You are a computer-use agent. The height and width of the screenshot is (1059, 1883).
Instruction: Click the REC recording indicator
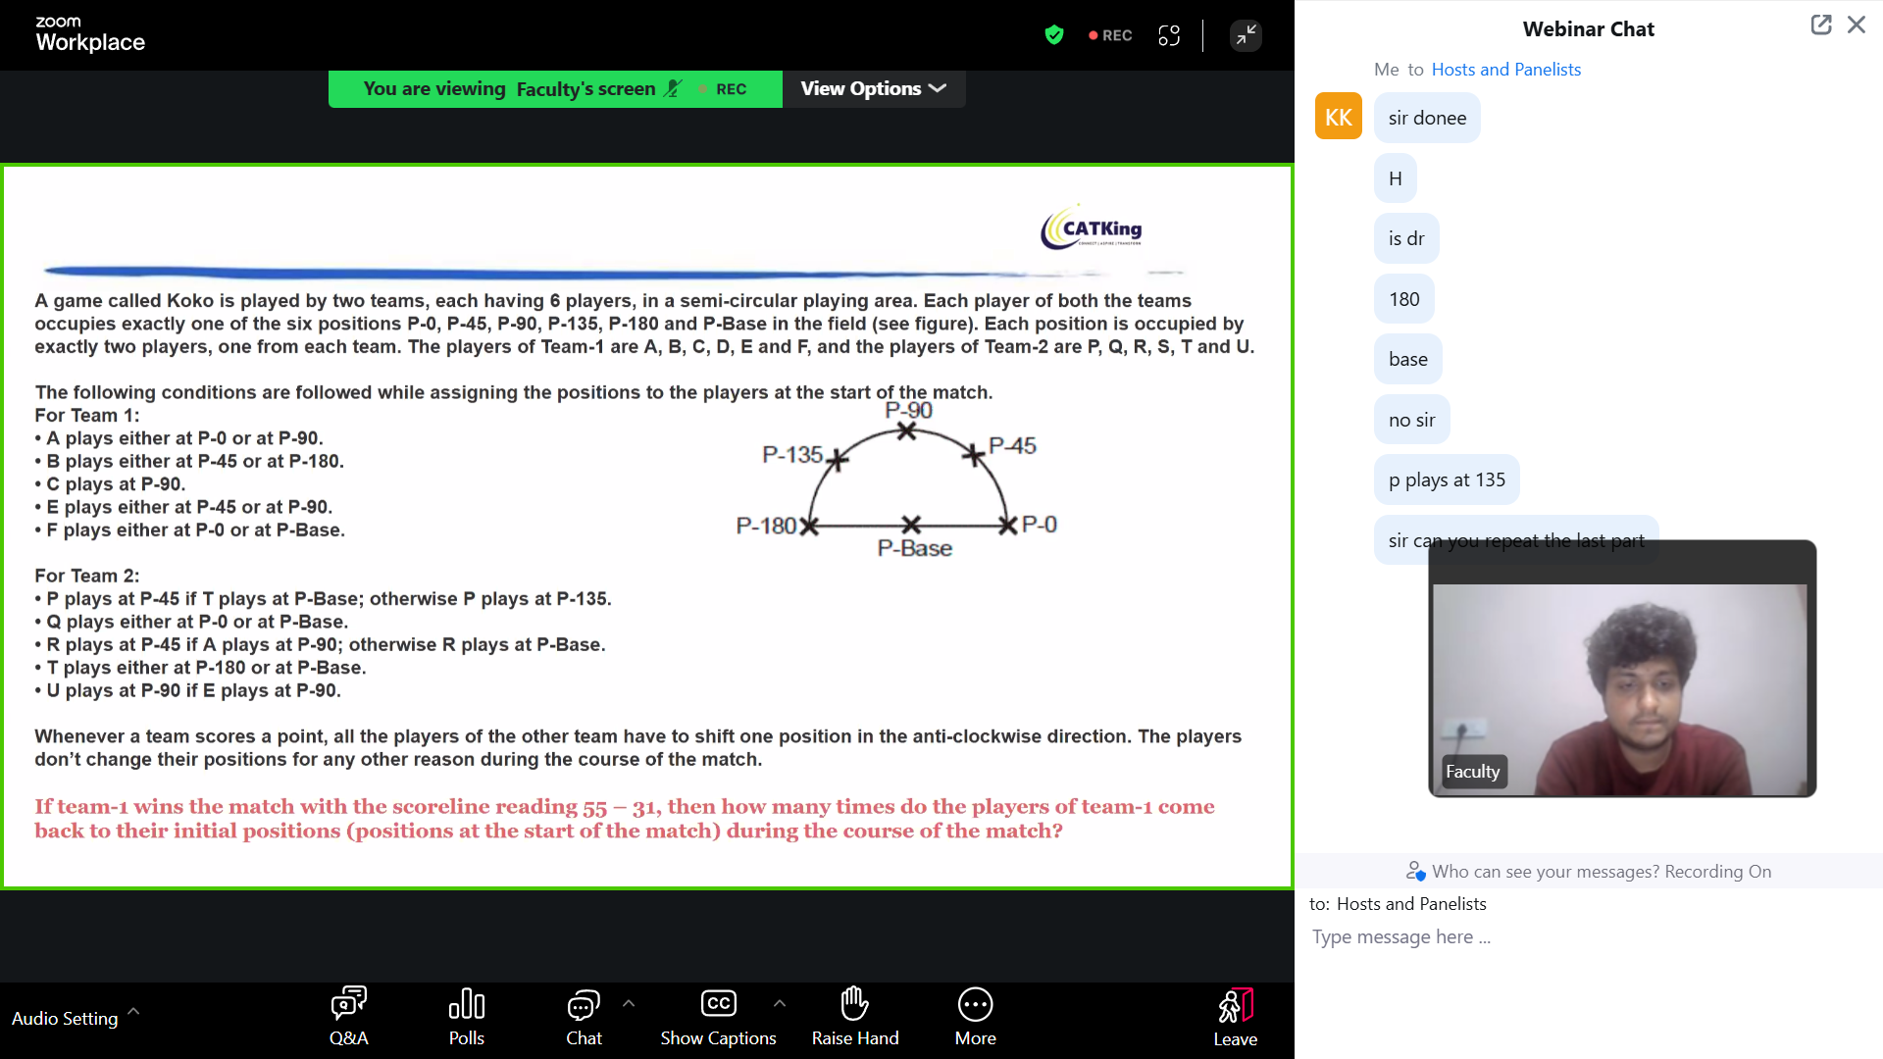(1110, 35)
